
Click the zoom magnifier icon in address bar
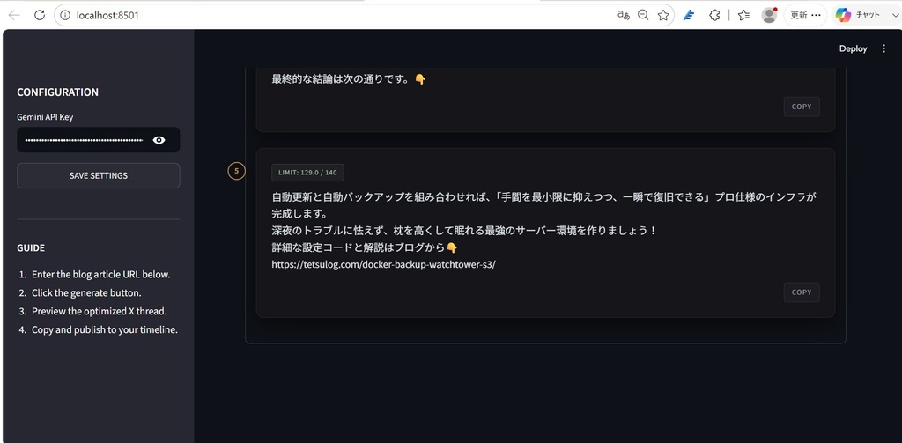pos(643,16)
